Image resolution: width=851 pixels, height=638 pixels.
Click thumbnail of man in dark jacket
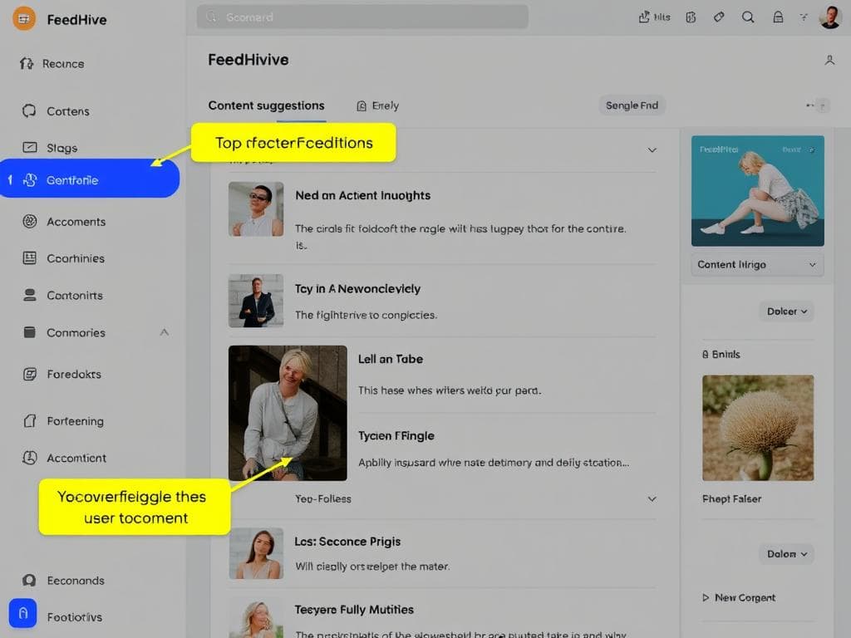tap(256, 301)
